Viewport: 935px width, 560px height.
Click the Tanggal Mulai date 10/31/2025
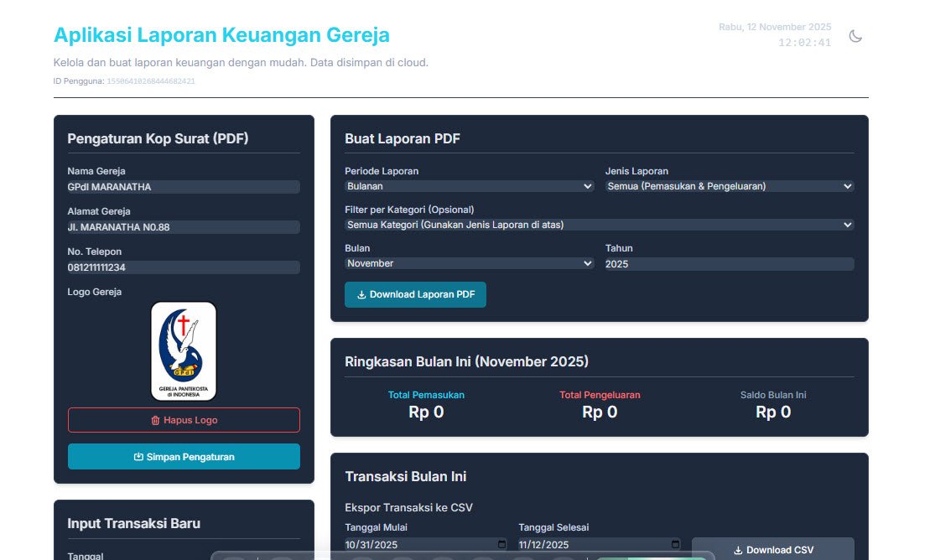(371, 545)
